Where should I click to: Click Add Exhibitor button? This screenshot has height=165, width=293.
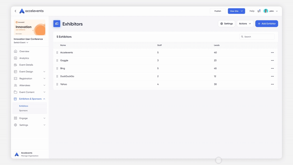coord(267,24)
